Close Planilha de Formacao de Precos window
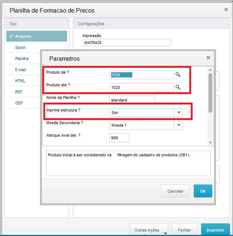233x236 pixels. pyautogui.click(x=226, y=10)
